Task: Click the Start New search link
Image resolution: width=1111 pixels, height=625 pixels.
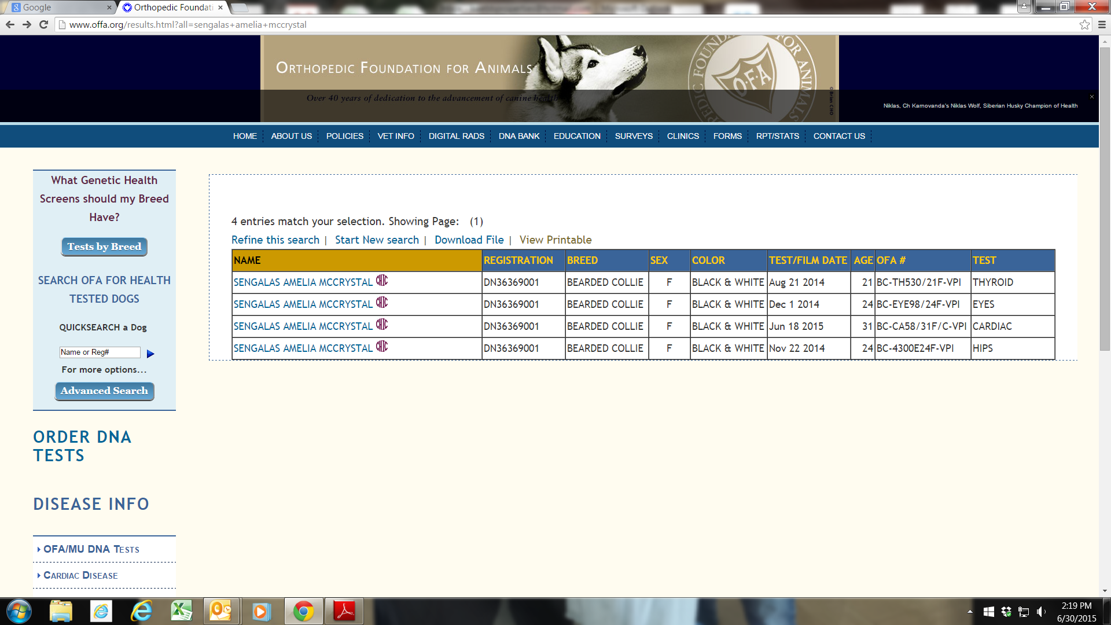Action: point(377,240)
